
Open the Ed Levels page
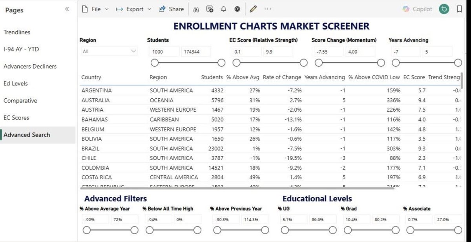click(16, 83)
